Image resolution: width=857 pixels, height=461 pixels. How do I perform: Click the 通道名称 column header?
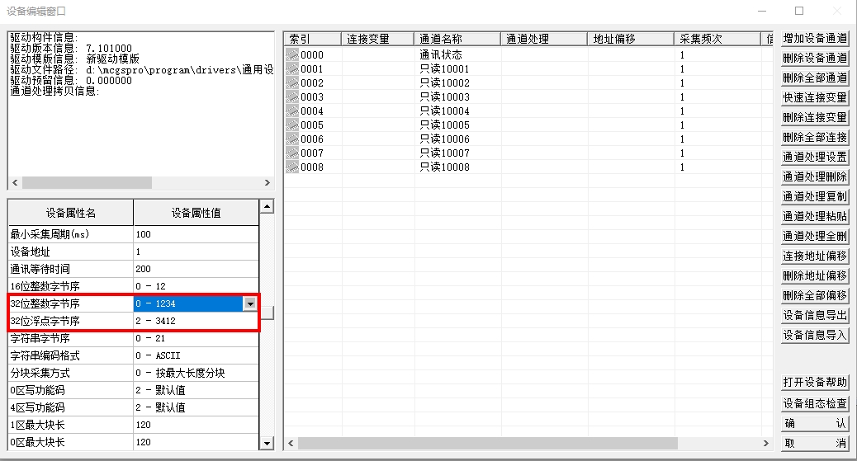pos(457,39)
